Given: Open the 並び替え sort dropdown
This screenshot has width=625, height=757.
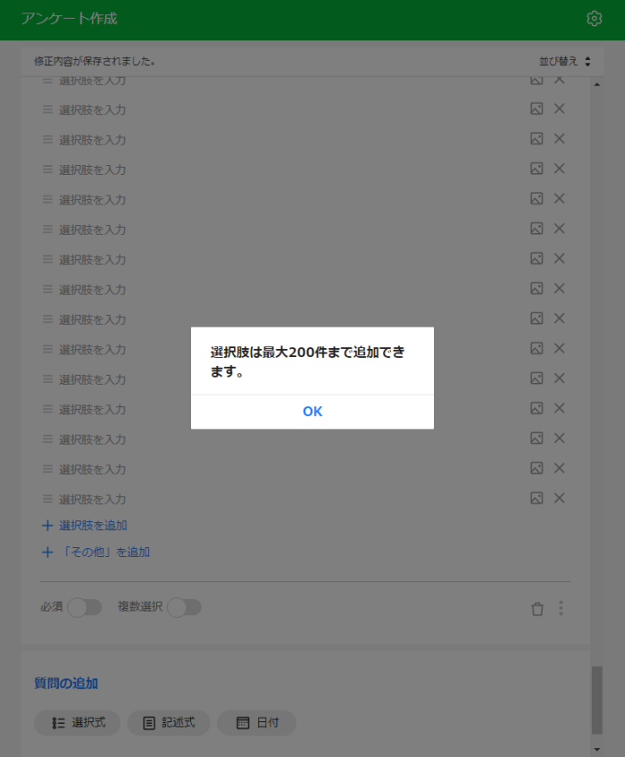Looking at the screenshot, I should click(564, 62).
